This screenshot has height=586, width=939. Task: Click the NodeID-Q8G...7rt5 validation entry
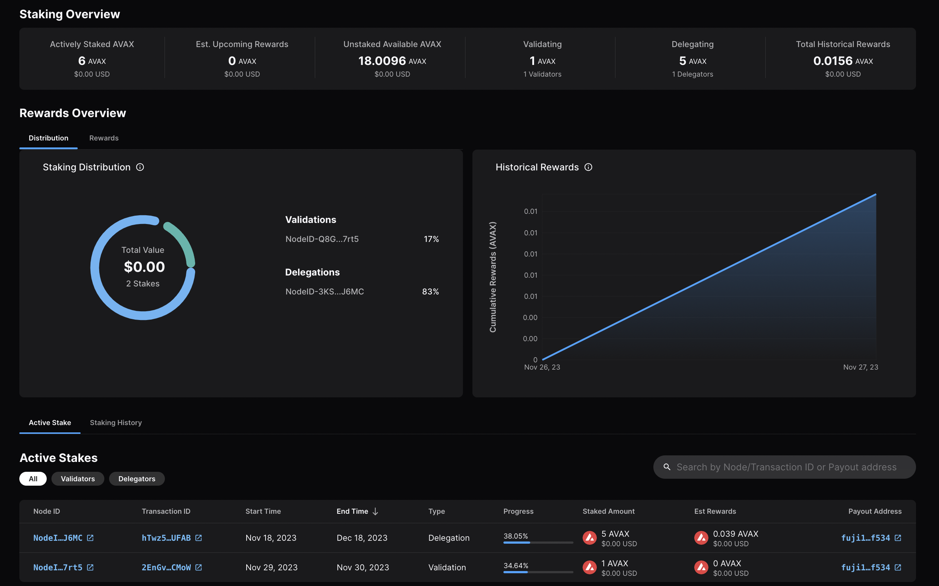[x=322, y=239]
